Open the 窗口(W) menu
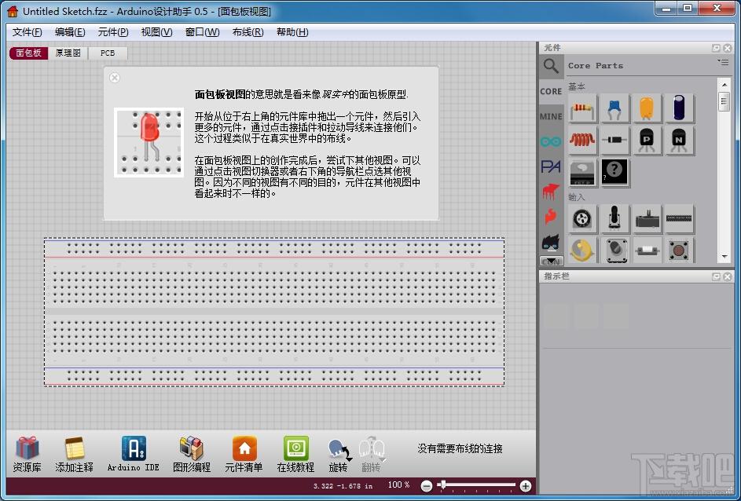 [x=202, y=32]
